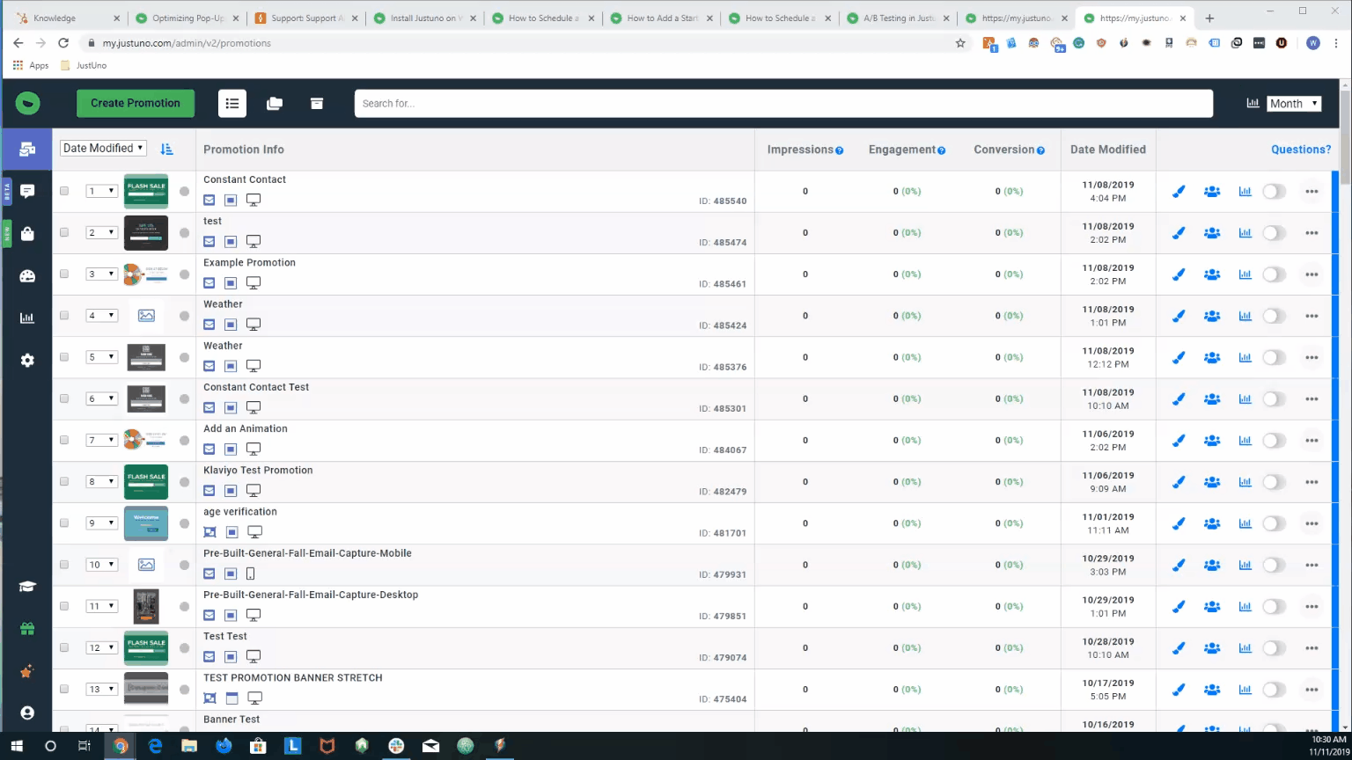Open the Date Modified sort dropdown
Image resolution: width=1352 pixels, height=760 pixels.
102,147
